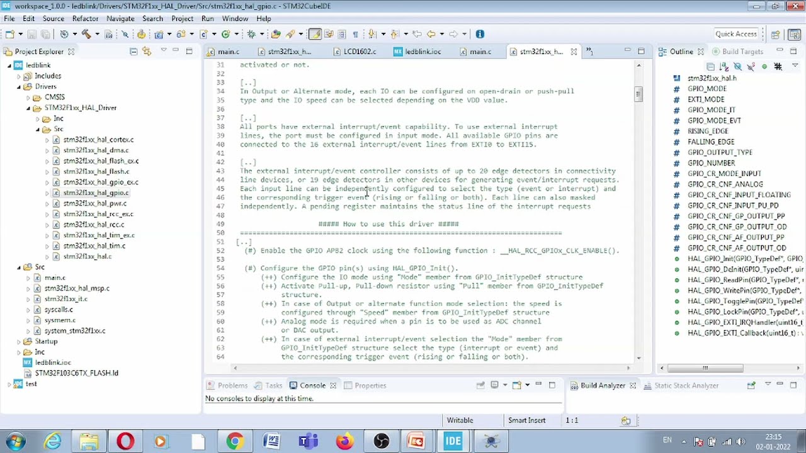The height and width of the screenshot is (453, 806).
Task: Click Open Console icon in Console view
Action: tap(516, 385)
